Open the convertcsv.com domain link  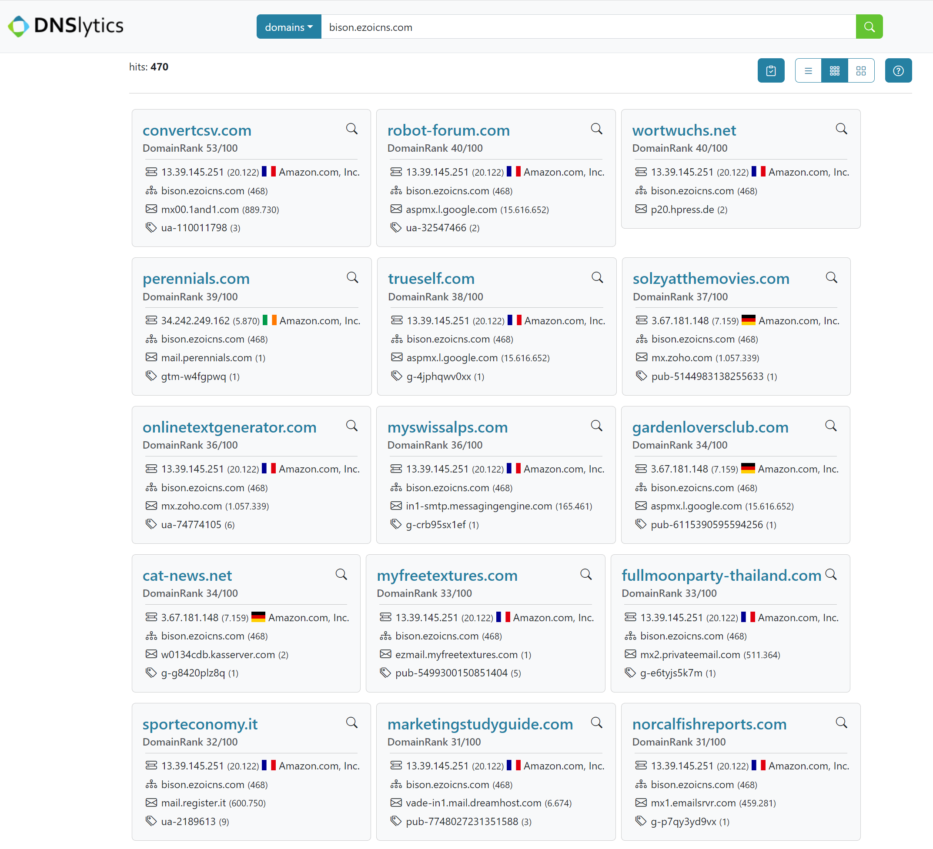click(x=197, y=130)
